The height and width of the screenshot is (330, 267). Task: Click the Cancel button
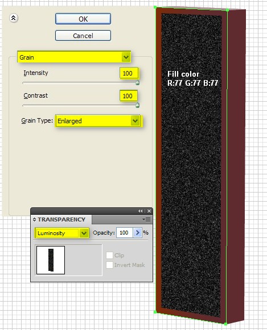click(83, 36)
